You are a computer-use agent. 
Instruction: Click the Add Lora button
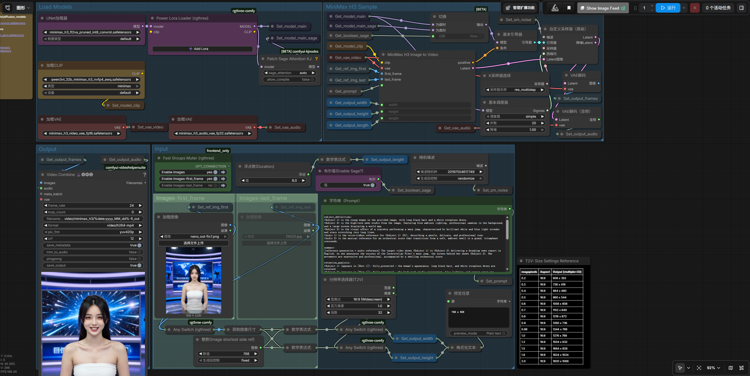tap(202, 49)
